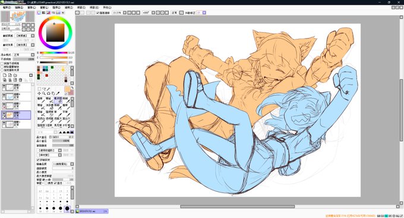Swap foreground and background colors arrow

(72, 88)
